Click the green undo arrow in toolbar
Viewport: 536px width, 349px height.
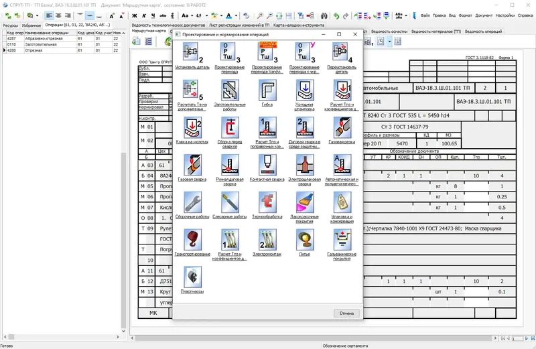point(336,15)
